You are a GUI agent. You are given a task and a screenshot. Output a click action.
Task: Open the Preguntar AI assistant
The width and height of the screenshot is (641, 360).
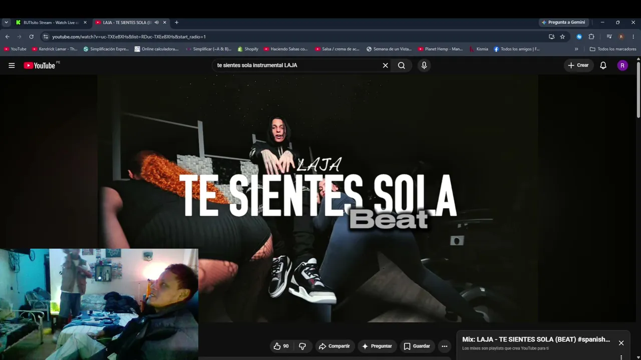[377, 346]
